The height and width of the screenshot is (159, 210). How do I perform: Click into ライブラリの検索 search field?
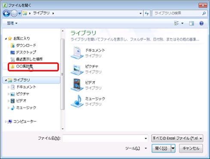(x=177, y=13)
